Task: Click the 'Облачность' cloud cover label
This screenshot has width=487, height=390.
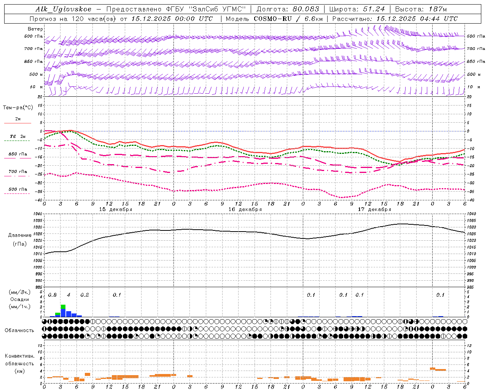Action: (19, 331)
